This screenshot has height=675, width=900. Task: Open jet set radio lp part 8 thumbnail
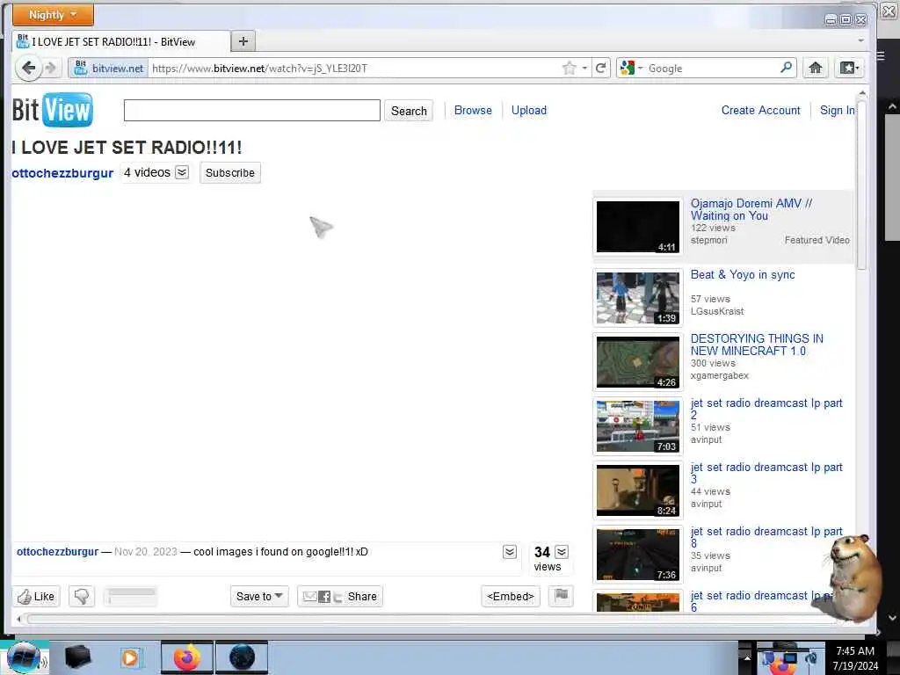pyautogui.click(x=638, y=555)
